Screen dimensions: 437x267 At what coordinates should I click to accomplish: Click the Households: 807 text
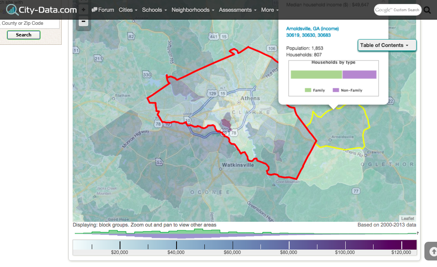pyautogui.click(x=304, y=55)
